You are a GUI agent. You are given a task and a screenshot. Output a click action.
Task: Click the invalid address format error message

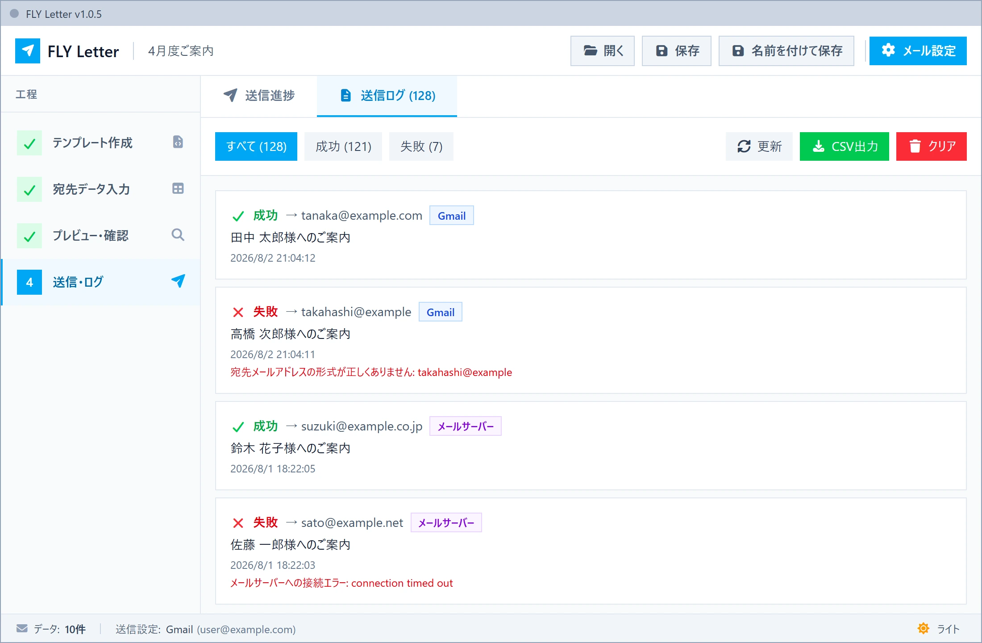[371, 372]
